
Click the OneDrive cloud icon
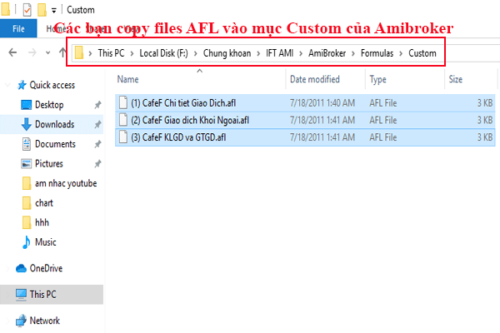[x=21, y=268]
